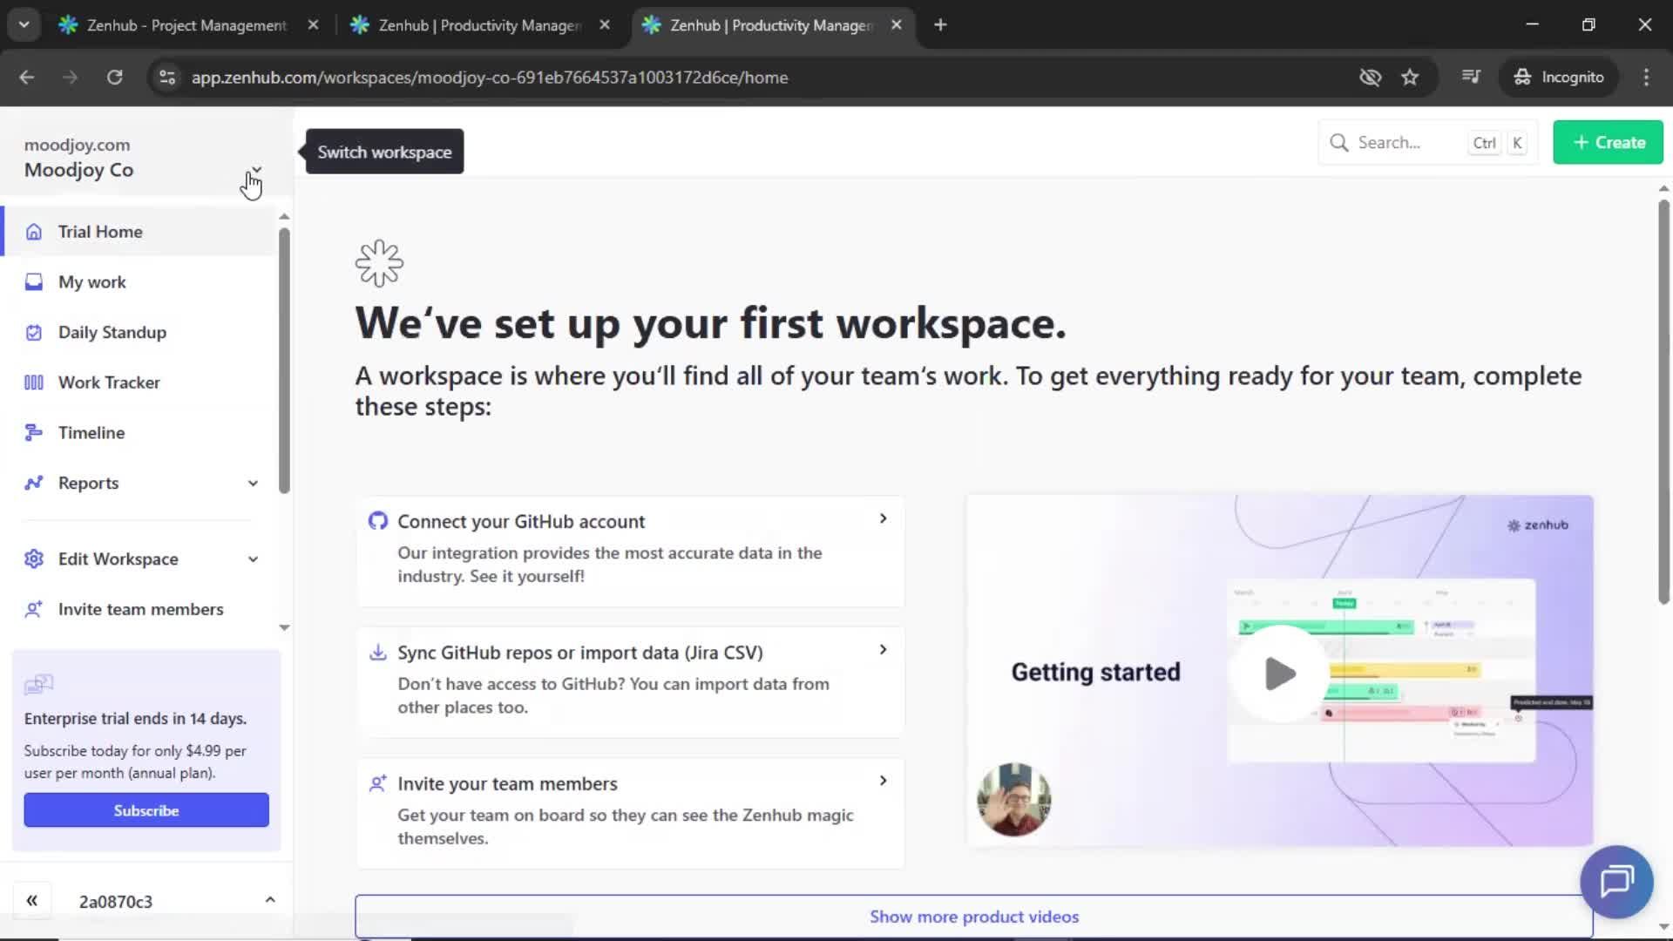Open the Switch workspace dropdown for Moodjoy Co
Image resolution: width=1673 pixels, height=941 pixels.
(255, 169)
